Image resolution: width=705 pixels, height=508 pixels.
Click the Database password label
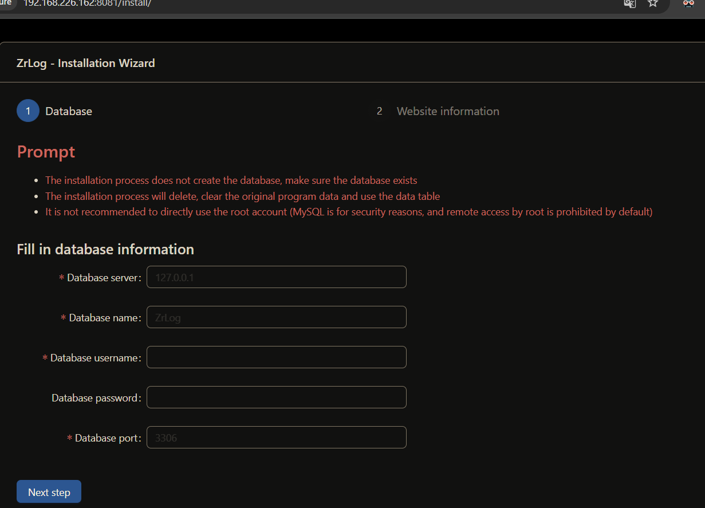click(96, 398)
